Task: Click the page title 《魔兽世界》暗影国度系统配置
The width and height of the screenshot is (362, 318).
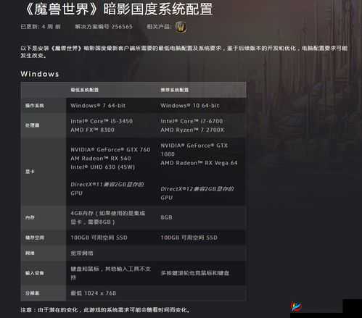Action: click(118, 9)
